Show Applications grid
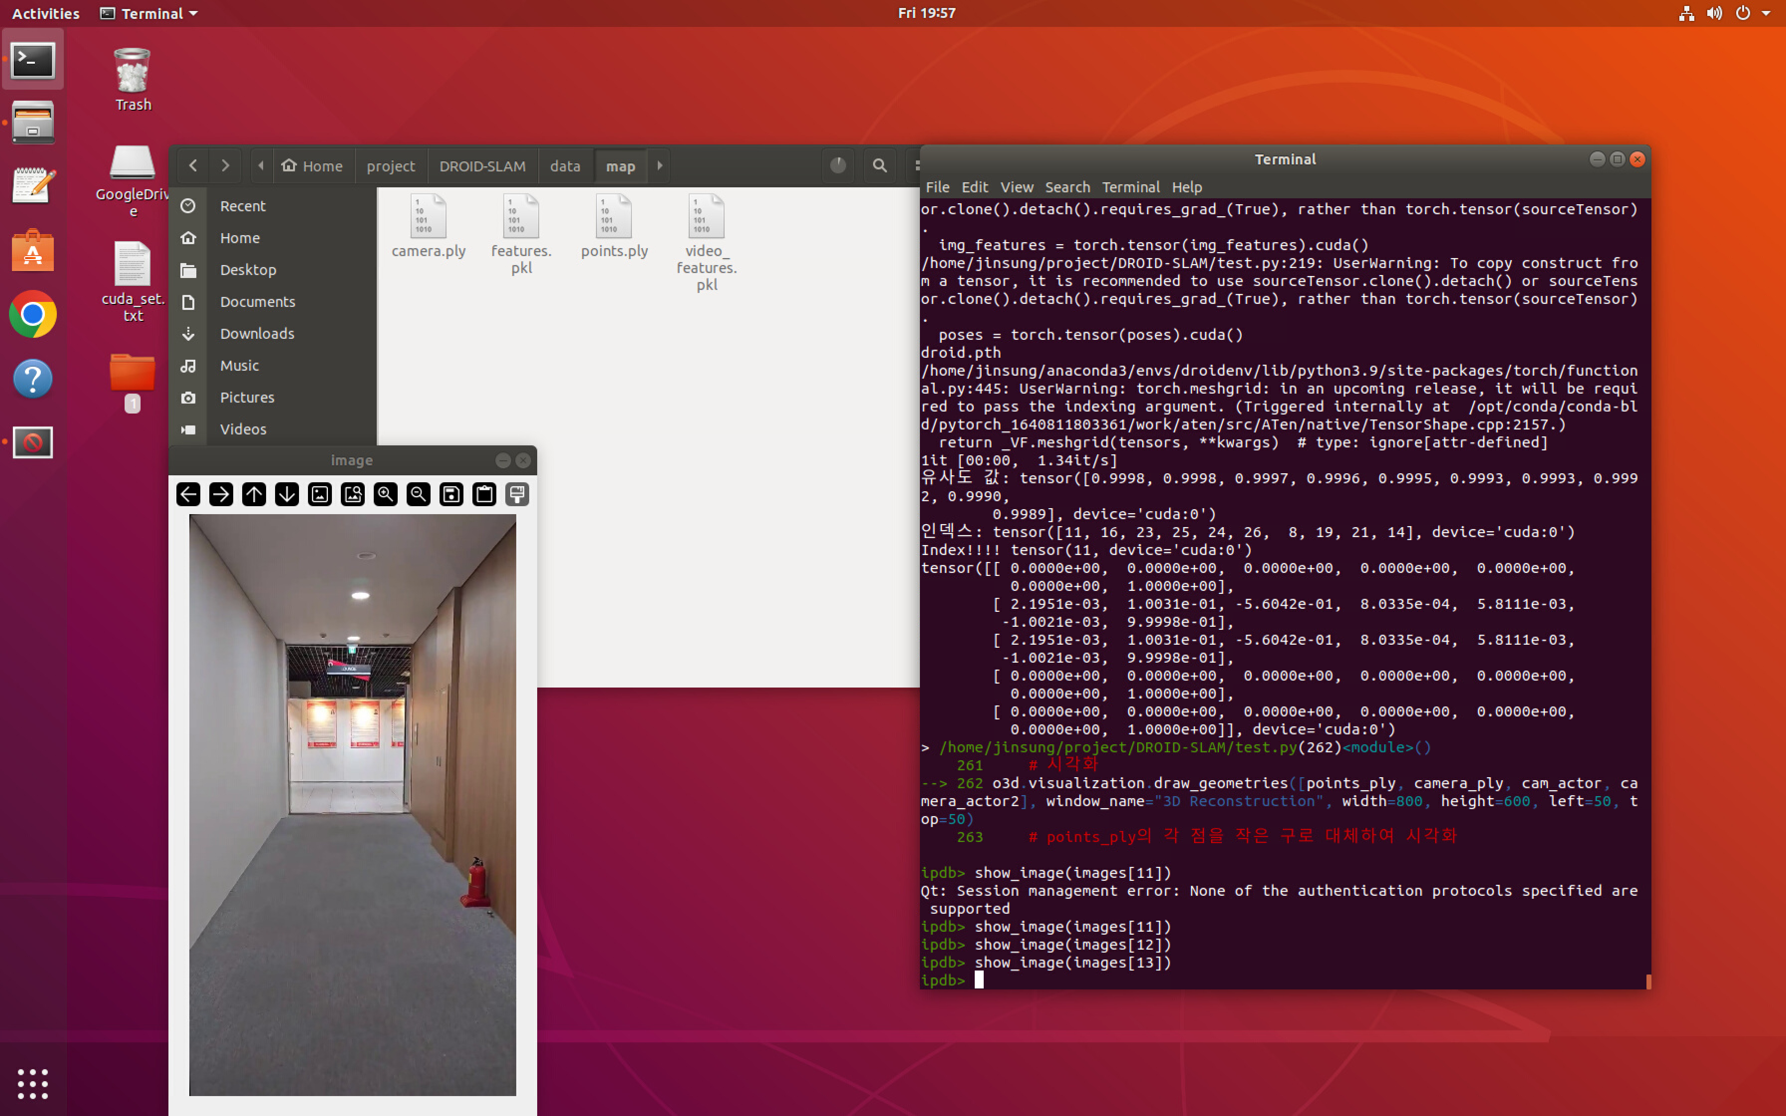 (x=32, y=1084)
